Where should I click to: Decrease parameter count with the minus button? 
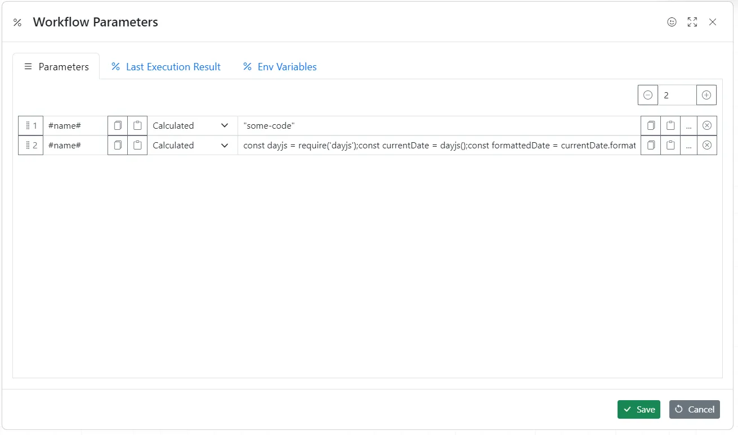click(648, 94)
